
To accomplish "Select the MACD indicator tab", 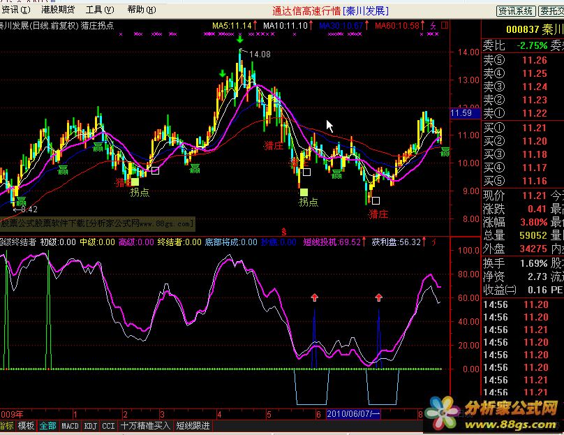I will pos(70,426).
